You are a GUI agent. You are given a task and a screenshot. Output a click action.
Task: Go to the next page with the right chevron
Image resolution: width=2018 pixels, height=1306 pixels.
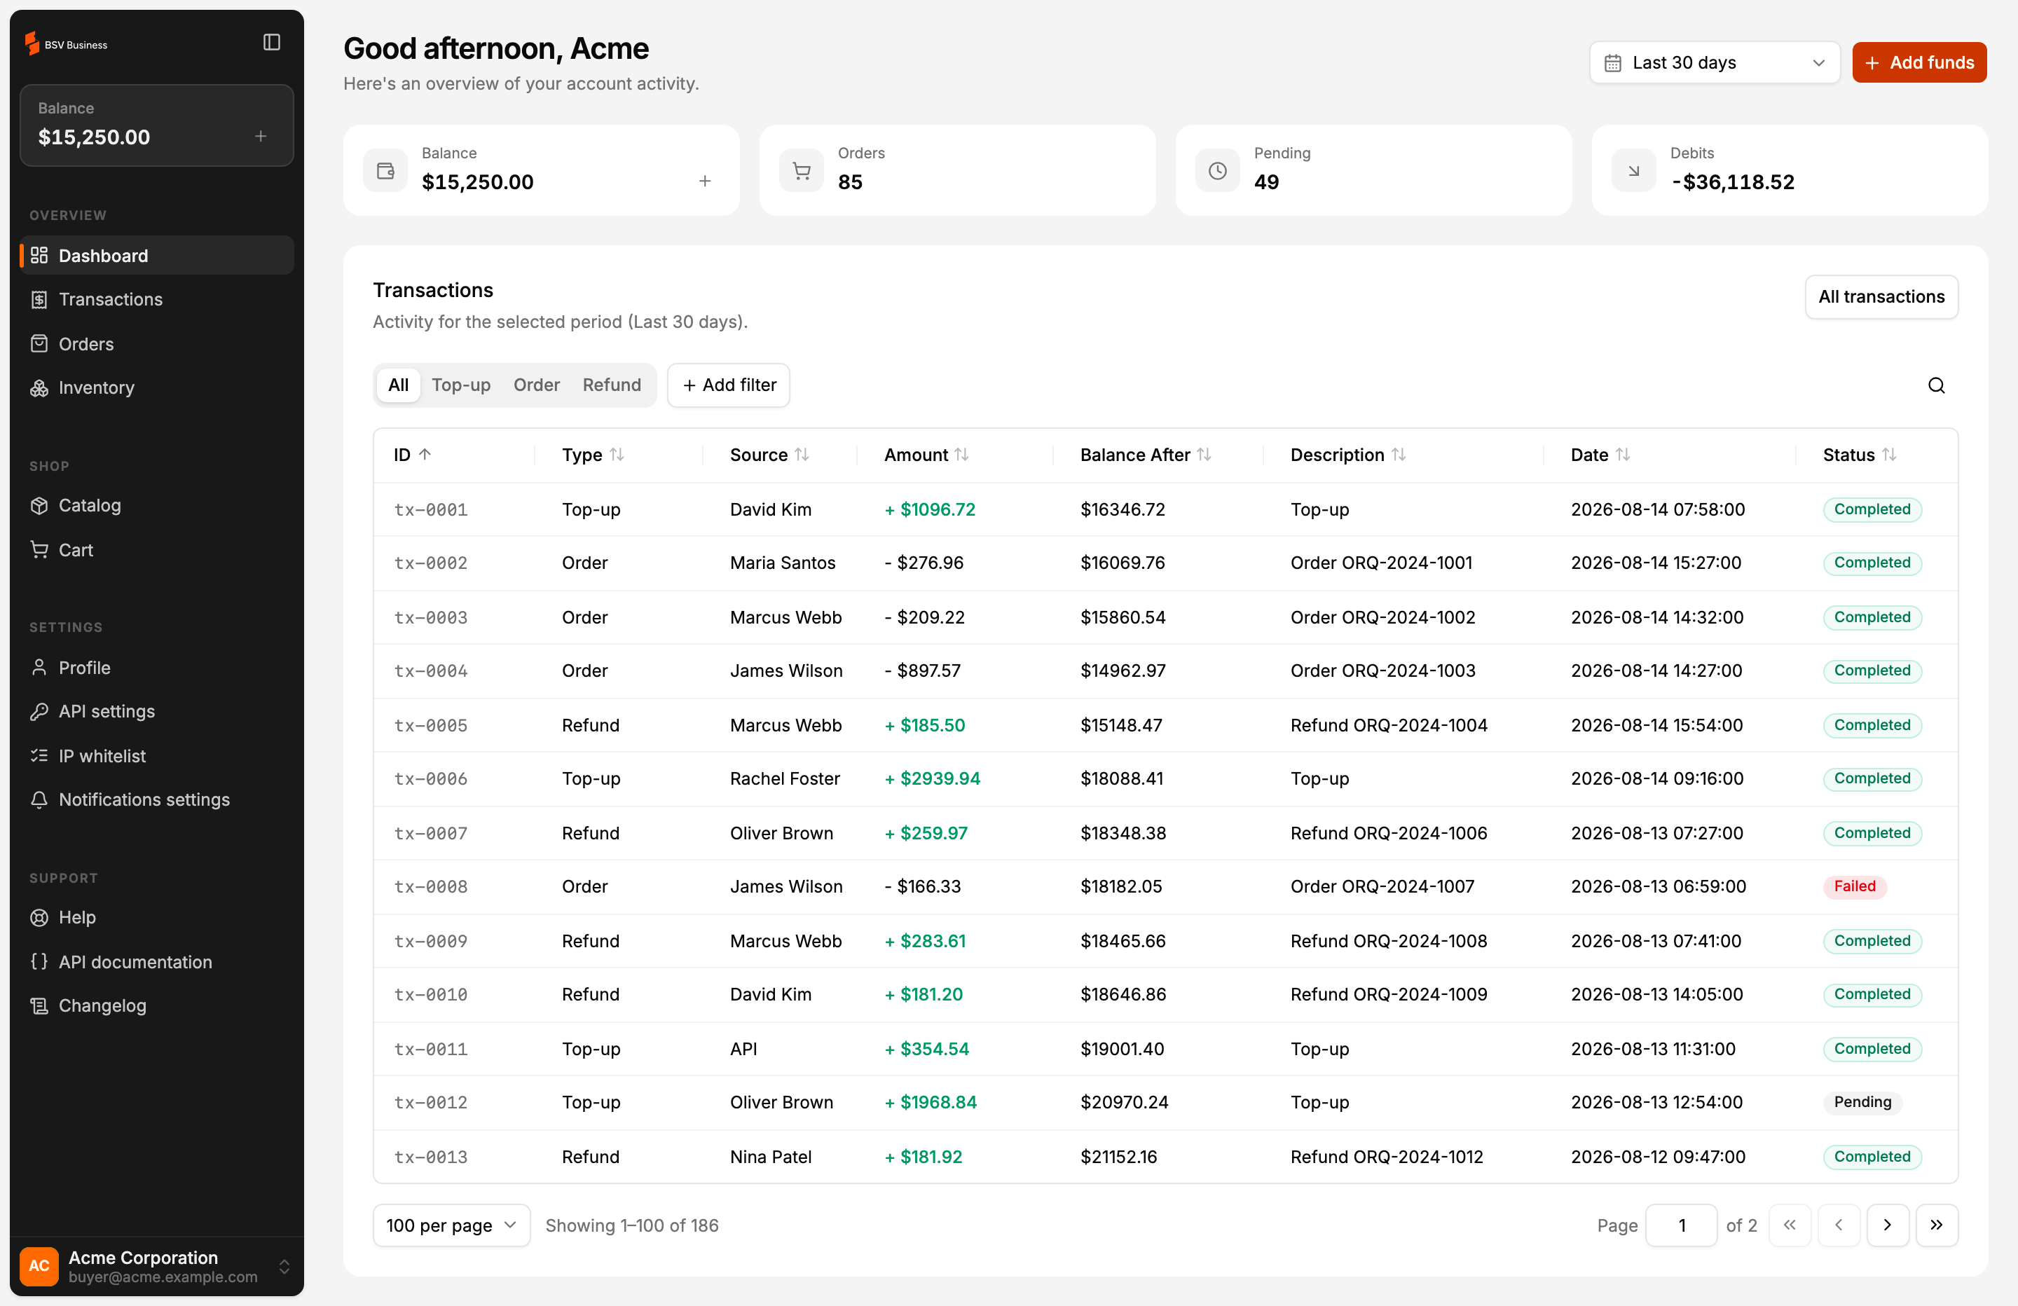pyautogui.click(x=1888, y=1225)
